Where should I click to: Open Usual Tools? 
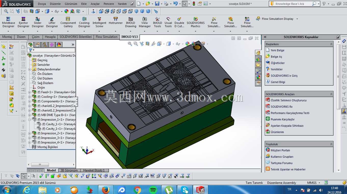coord(168,22)
